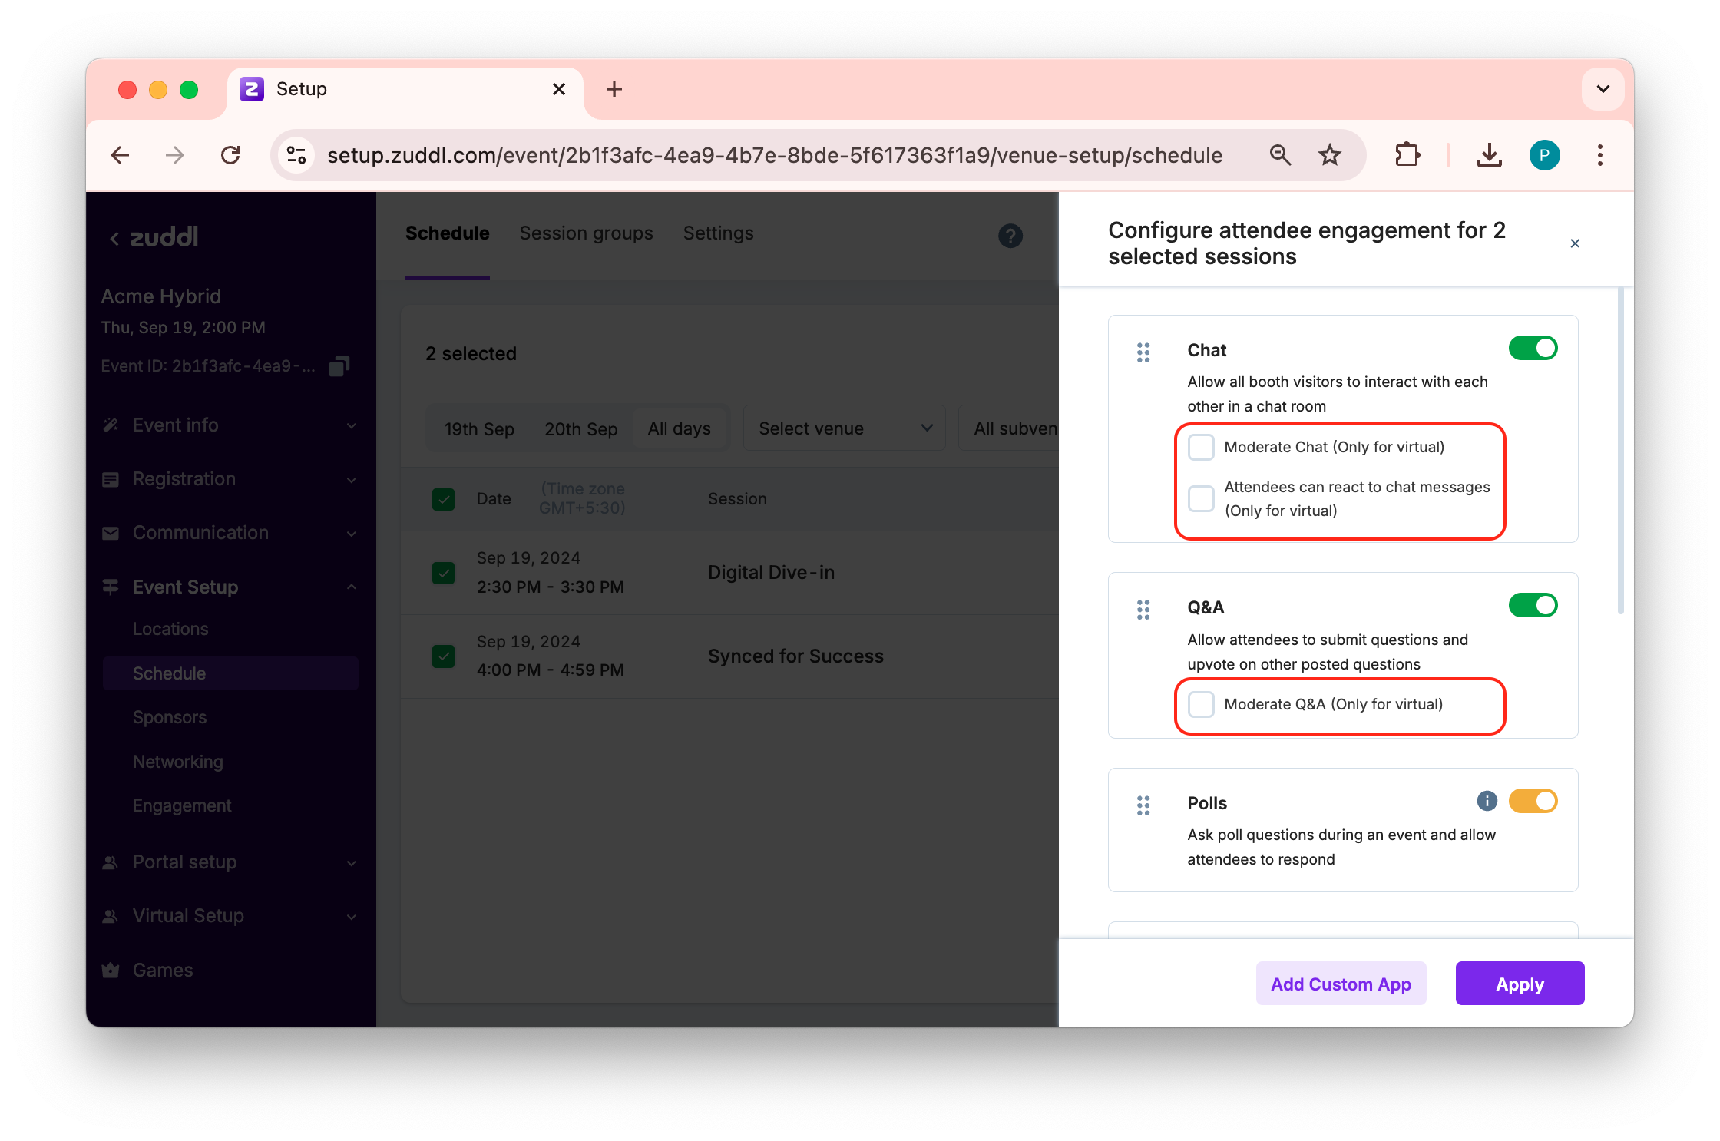This screenshot has height=1141, width=1720.
Task: Click the bookmark star icon
Action: tap(1329, 156)
